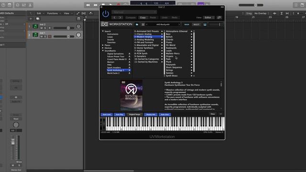Disable record on Inst 1 track
The width and height of the screenshot is (306, 172).
50,36
